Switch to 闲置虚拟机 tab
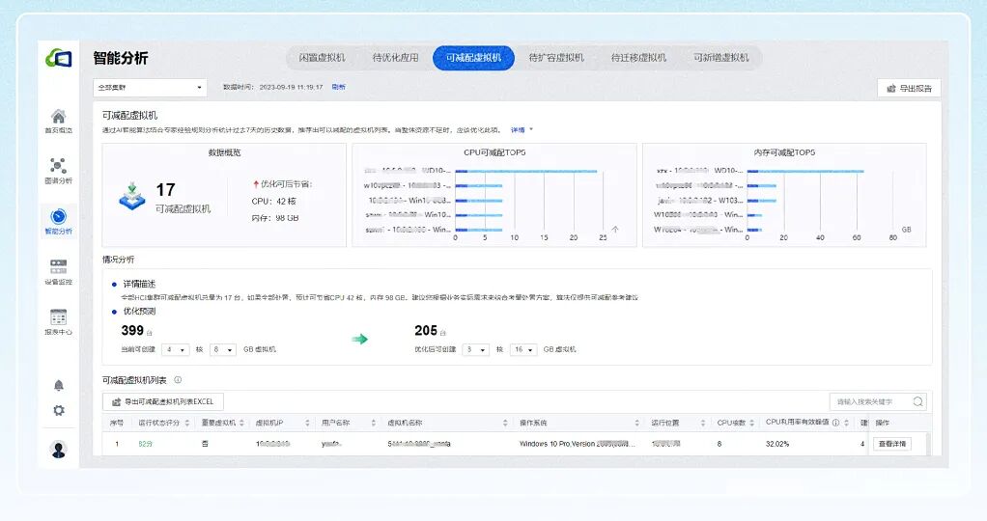The image size is (987, 521). coord(322,58)
